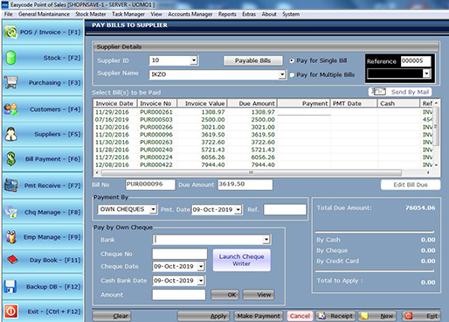The image size is (449, 322).
Task: Click Send By Mail icon
Action: point(378,92)
